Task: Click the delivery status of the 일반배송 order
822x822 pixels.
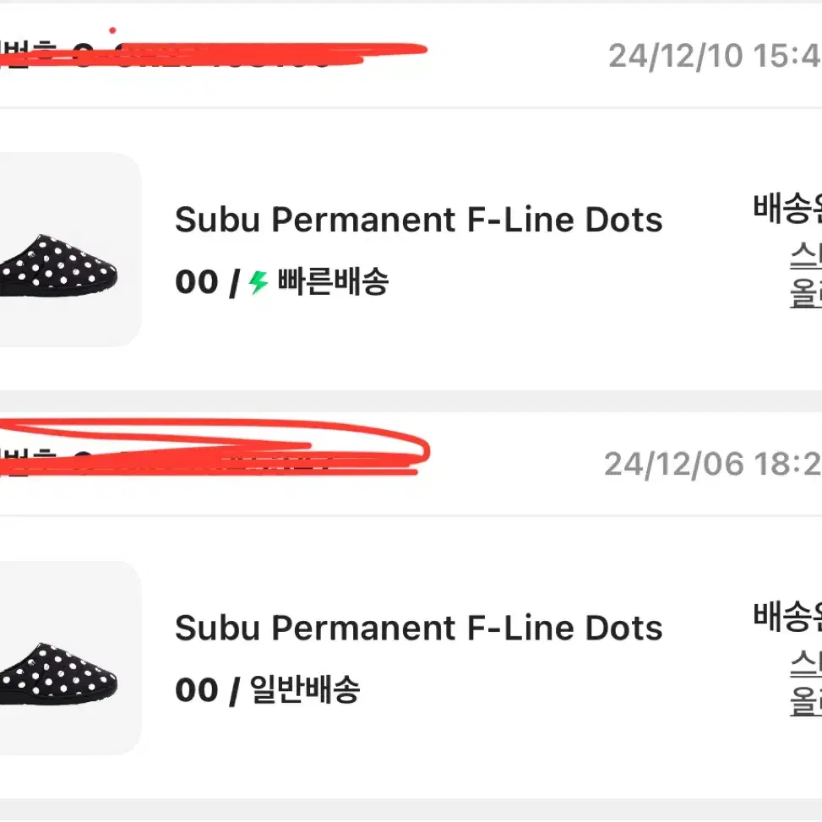Action: click(787, 616)
